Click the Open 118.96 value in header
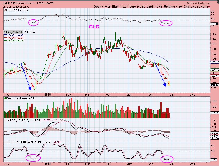219x166 pixels. click(102, 7)
